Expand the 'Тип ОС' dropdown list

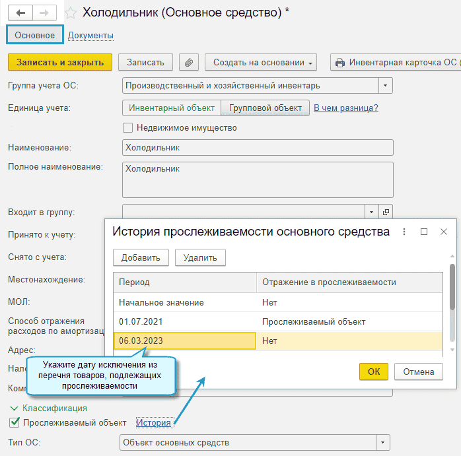click(382, 443)
